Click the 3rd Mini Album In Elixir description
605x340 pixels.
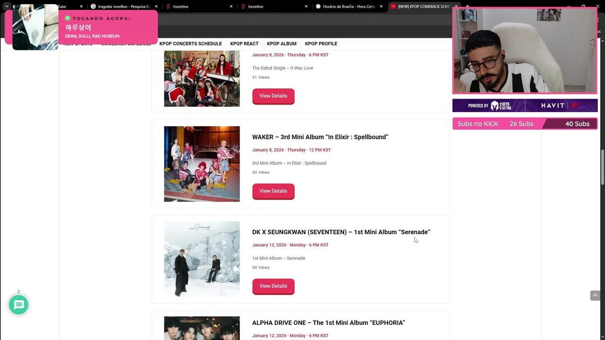(x=289, y=163)
